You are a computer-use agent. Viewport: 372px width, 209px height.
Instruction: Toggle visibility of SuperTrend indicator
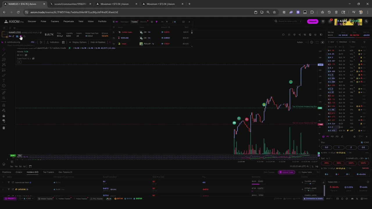[33, 59]
